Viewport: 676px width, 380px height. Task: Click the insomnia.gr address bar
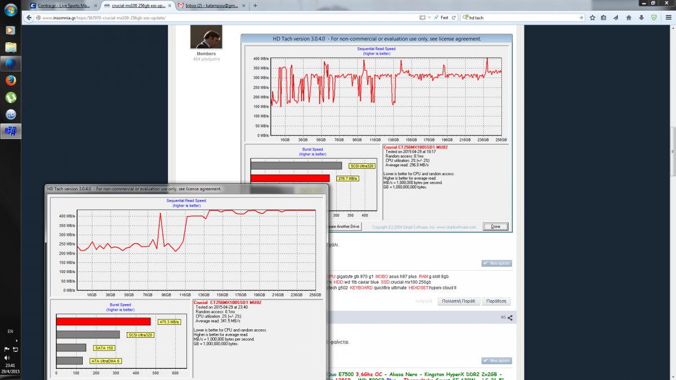pos(225,17)
